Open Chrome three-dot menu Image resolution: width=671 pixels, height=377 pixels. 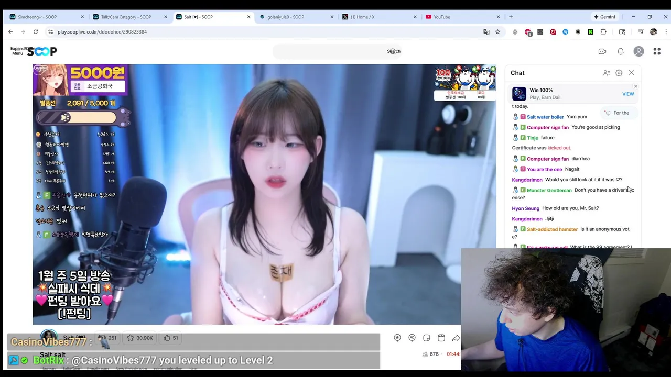(666, 32)
